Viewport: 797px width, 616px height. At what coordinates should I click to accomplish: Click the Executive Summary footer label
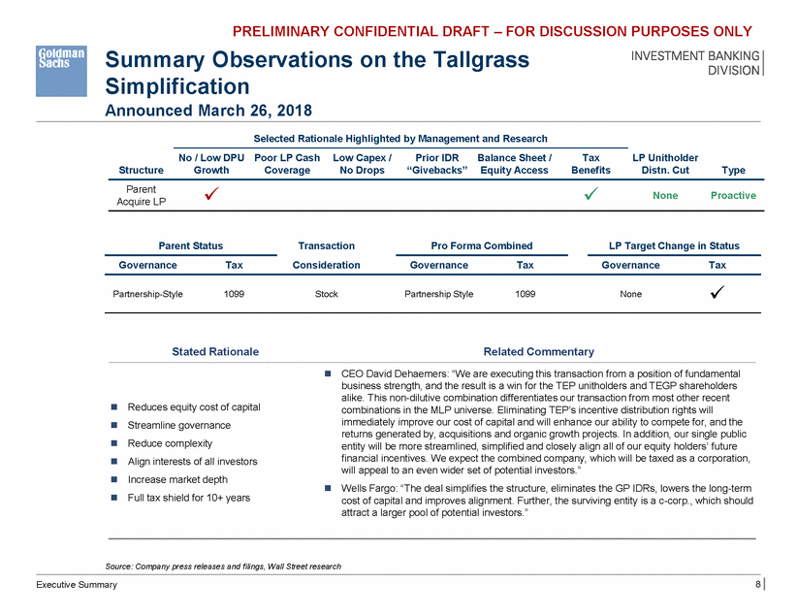(77, 585)
